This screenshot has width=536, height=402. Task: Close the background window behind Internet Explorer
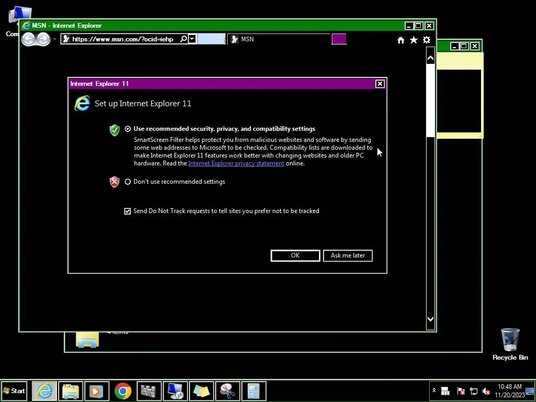pos(475,46)
